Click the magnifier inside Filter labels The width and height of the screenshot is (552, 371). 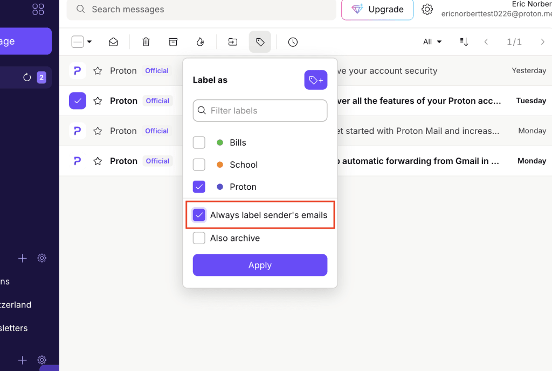202,111
